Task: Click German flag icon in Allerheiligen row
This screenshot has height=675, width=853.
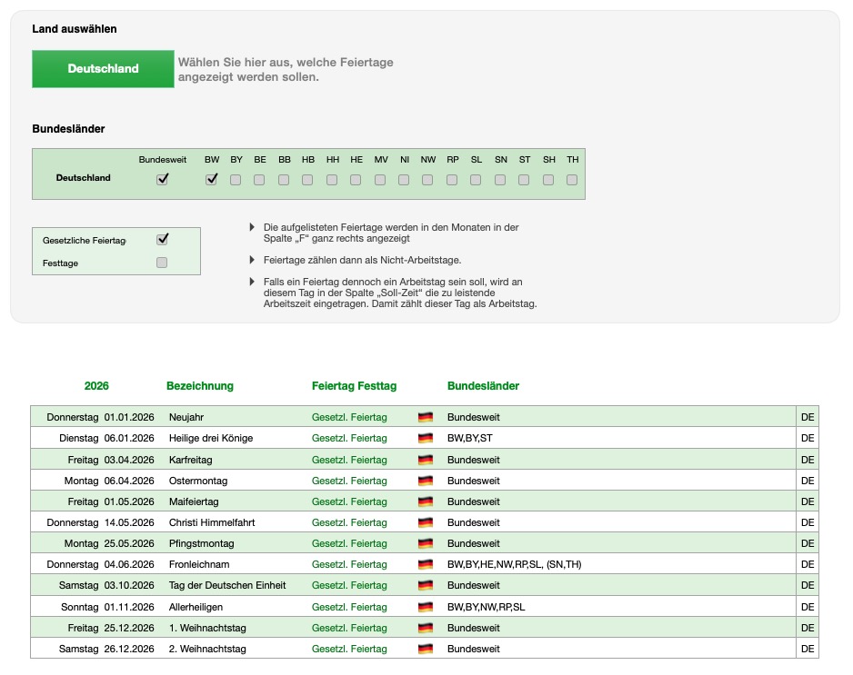Action: (425, 607)
